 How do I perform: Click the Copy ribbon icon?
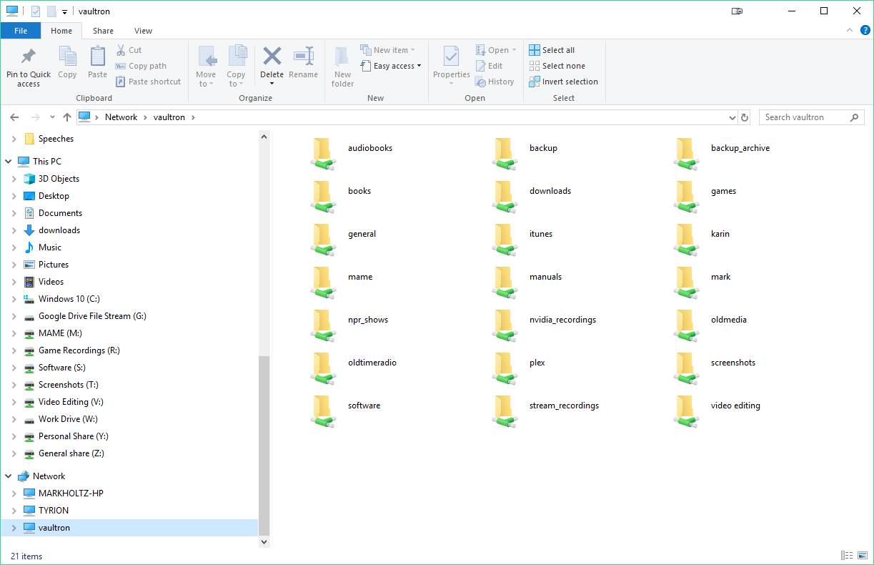68,56
